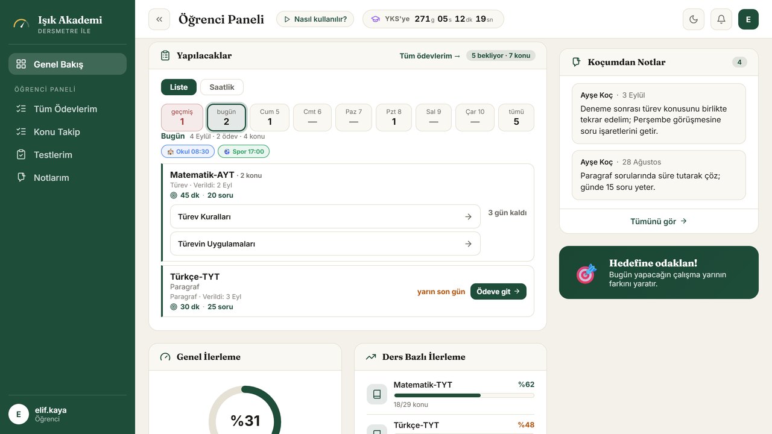Viewport: 772px width, 434px height.
Task: Toggle dark mode with the moon icon
Action: tap(694, 19)
